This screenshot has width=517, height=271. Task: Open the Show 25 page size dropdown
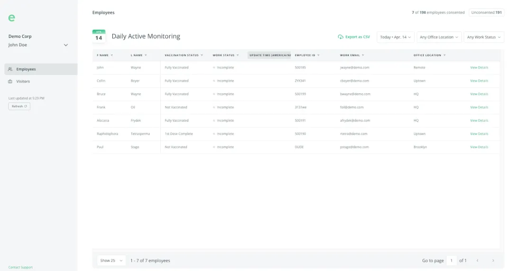[x=111, y=261]
